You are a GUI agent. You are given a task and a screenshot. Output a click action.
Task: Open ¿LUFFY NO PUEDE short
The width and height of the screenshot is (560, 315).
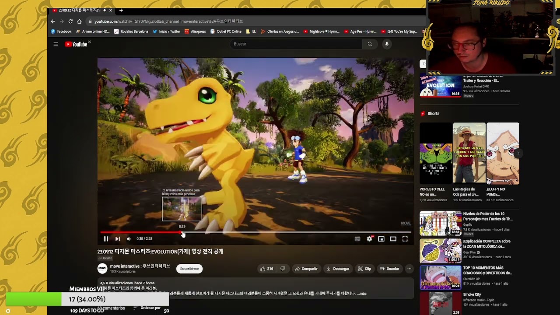click(x=503, y=153)
